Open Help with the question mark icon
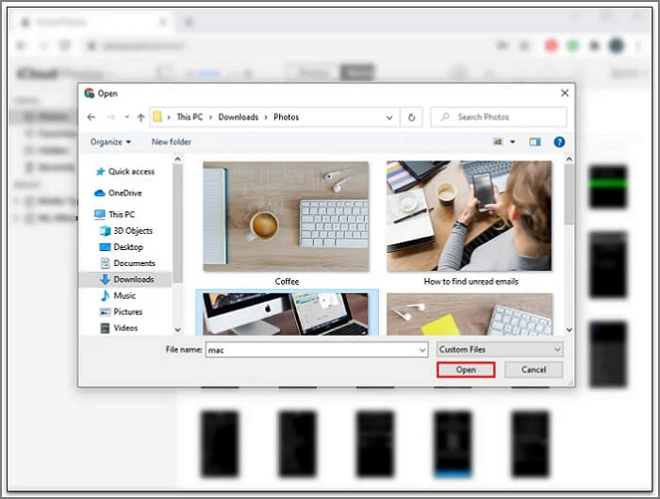The width and height of the screenshot is (660, 499). (x=559, y=141)
